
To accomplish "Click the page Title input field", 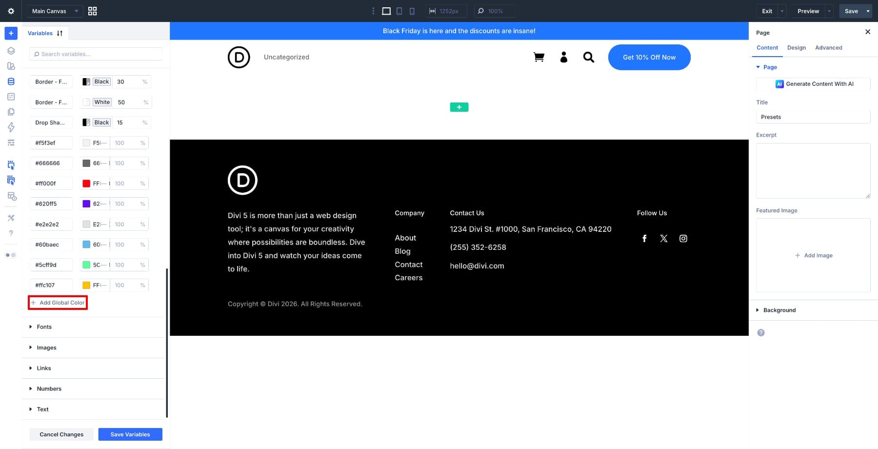I will pos(813,117).
